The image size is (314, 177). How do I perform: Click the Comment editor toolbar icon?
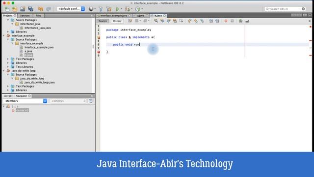(x=241, y=21)
